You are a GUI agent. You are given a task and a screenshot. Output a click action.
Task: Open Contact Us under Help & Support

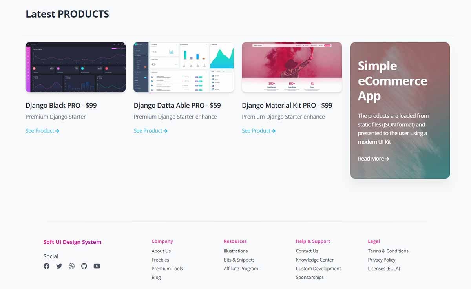pyautogui.click(x=307, y=251)
